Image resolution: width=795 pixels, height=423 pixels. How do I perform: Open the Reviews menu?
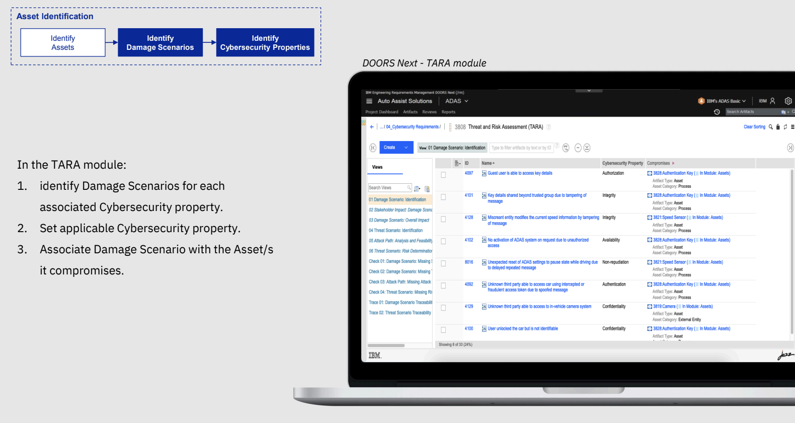coord(429,112)
